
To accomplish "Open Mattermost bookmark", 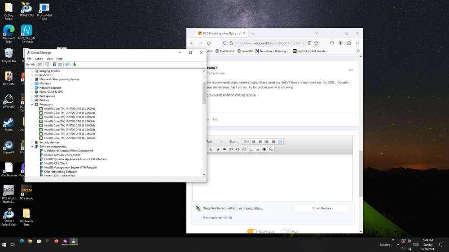I will click(225, 51).
